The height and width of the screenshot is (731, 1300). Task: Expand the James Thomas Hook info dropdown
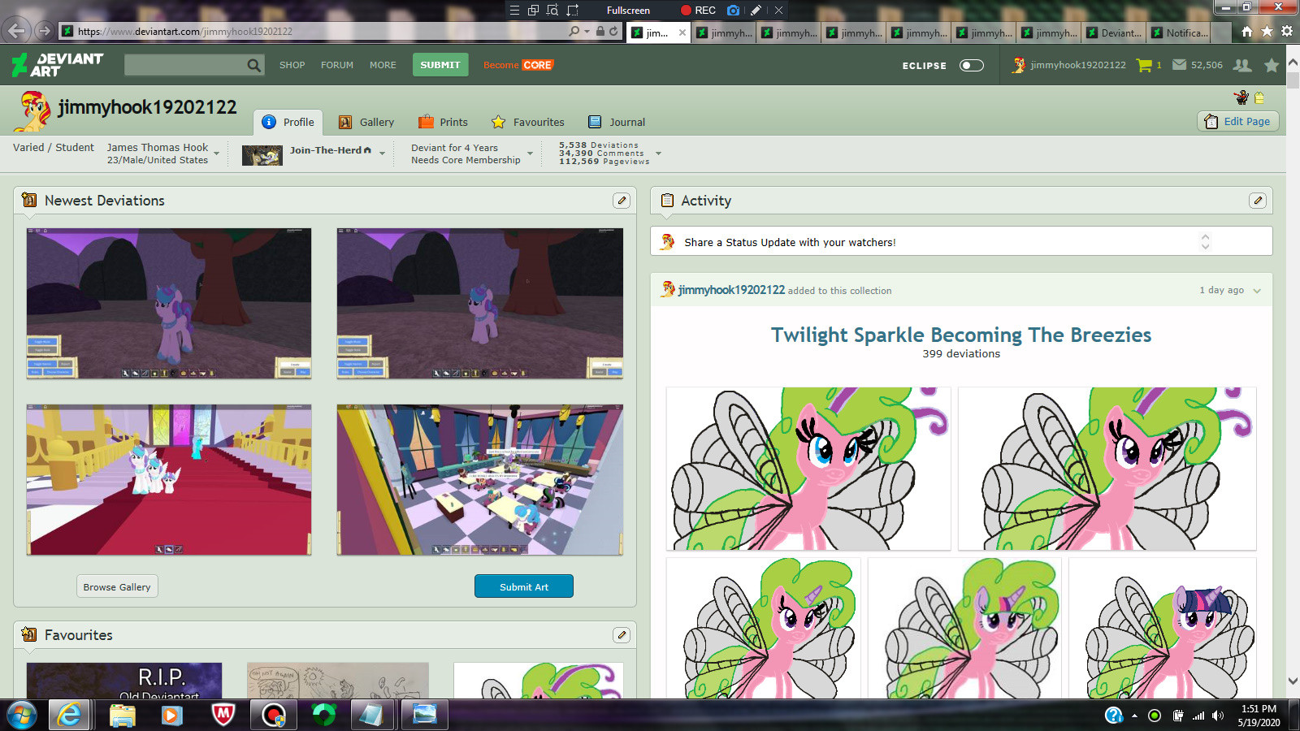point(216,154)
